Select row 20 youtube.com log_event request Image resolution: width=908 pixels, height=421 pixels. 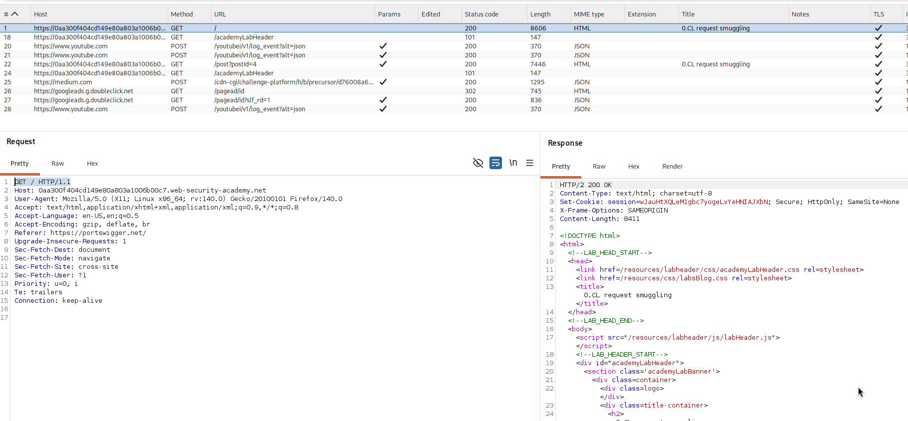tap(454, 46)
